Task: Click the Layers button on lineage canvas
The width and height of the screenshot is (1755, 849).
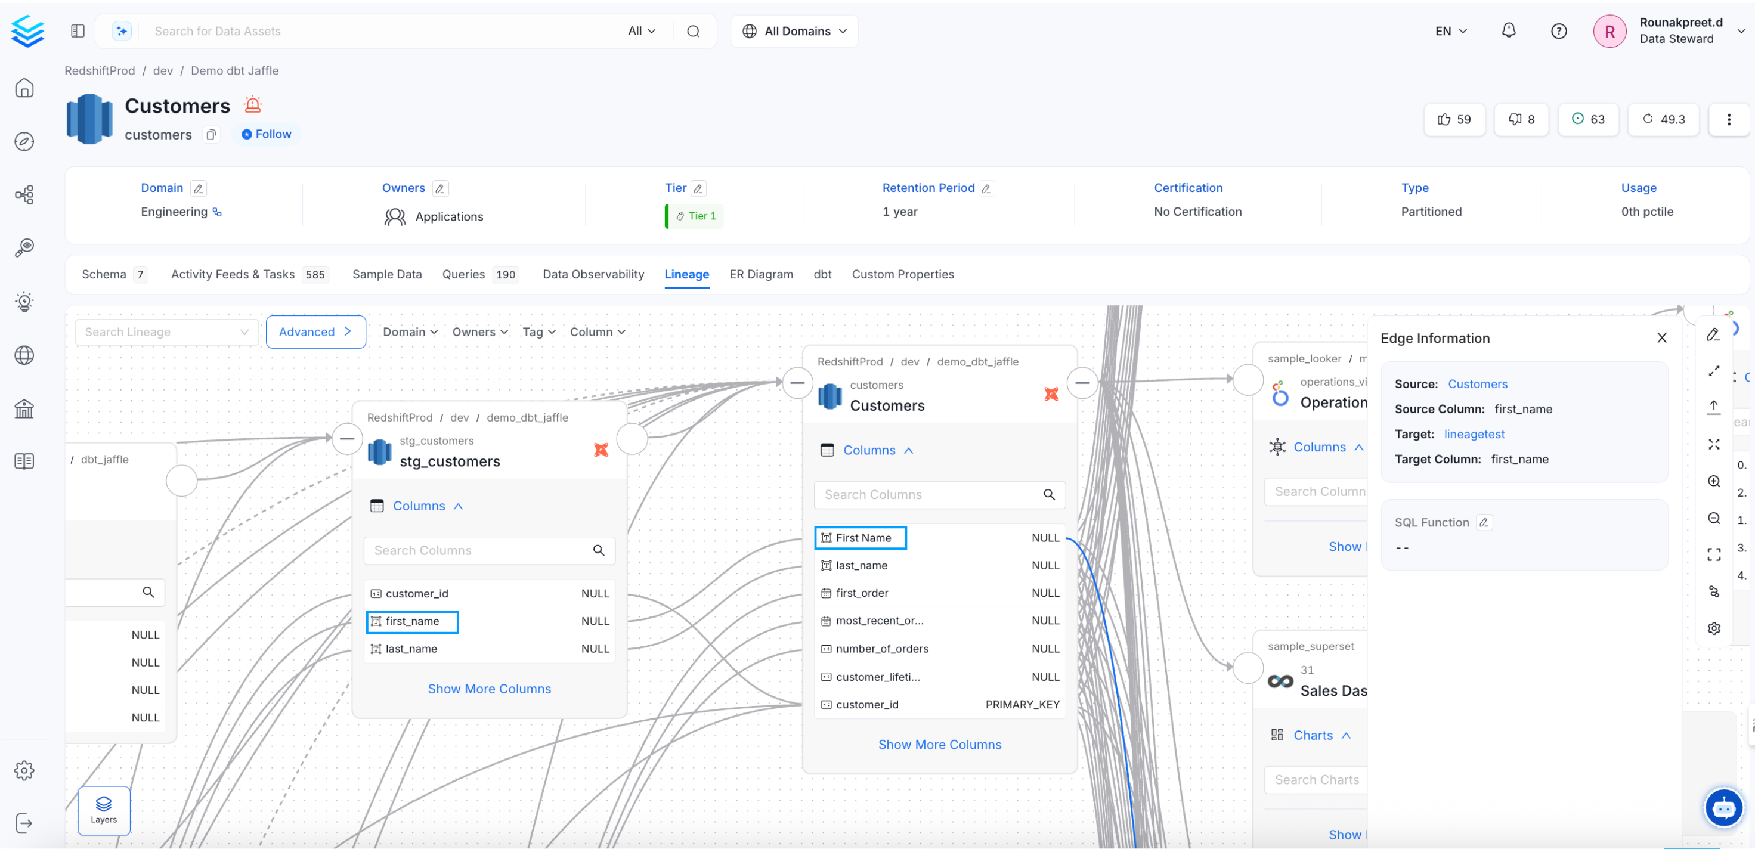Action: click(x=104, y=810)
